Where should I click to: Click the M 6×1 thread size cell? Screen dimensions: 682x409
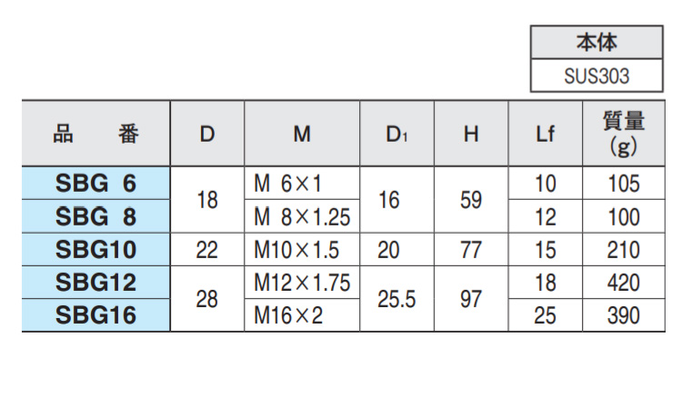coord(302,183)
